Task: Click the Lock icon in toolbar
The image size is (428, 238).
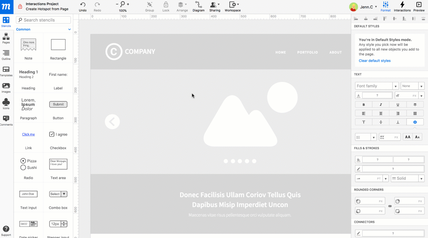Action: pos(166,5)
